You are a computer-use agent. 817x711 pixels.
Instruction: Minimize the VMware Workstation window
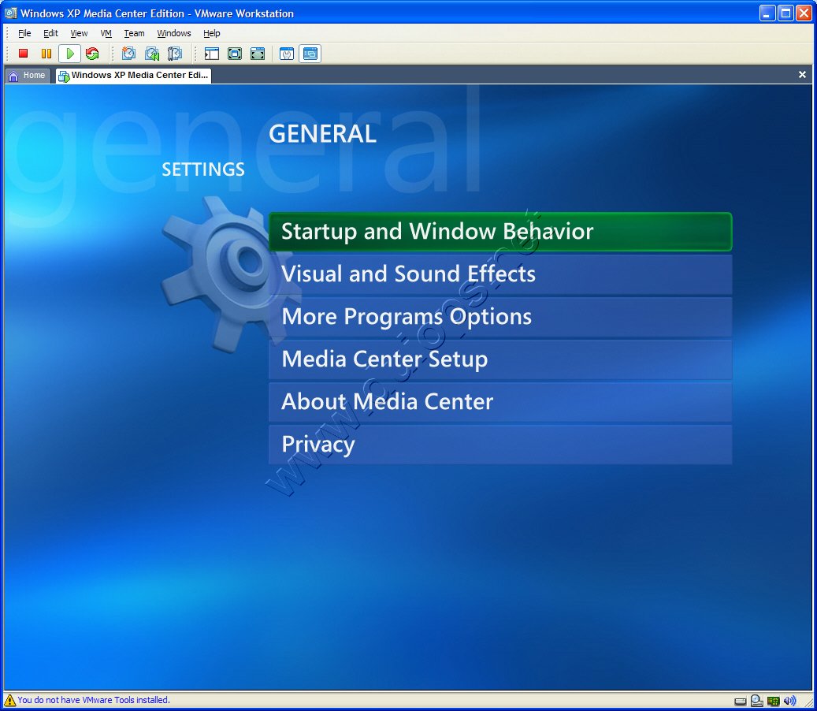767,13
